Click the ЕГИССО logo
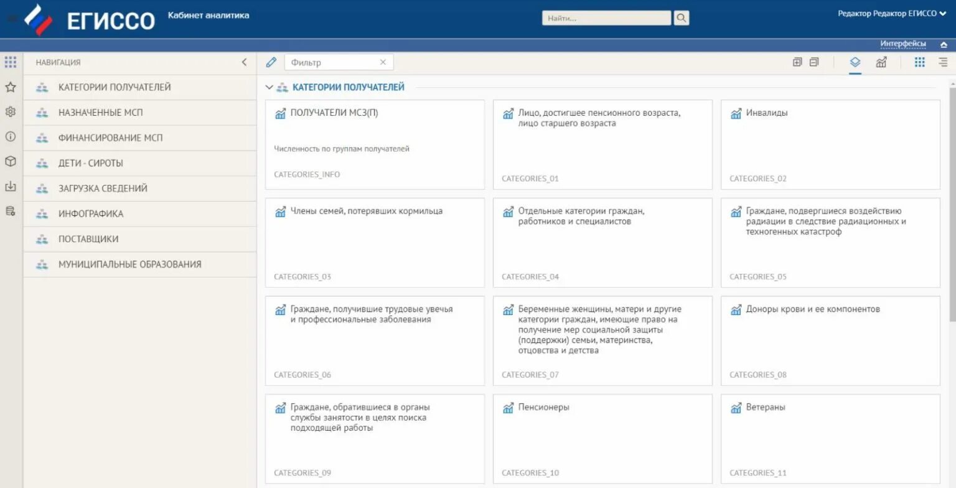Screen dimensions: 956x488 (x=90, y=20)
